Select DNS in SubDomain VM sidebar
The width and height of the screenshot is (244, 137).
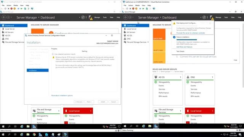pos(128,39)
